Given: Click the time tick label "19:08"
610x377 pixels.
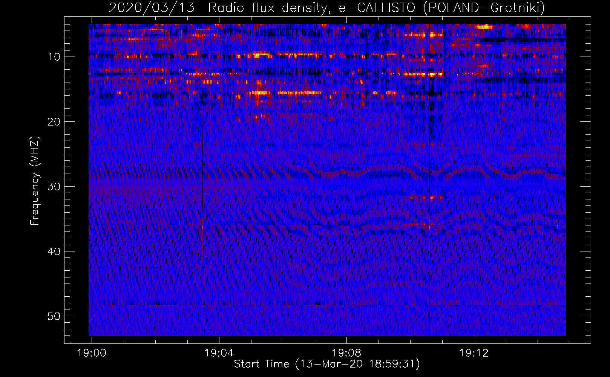Looking at the screenshot, I should (x=346, y=353).
